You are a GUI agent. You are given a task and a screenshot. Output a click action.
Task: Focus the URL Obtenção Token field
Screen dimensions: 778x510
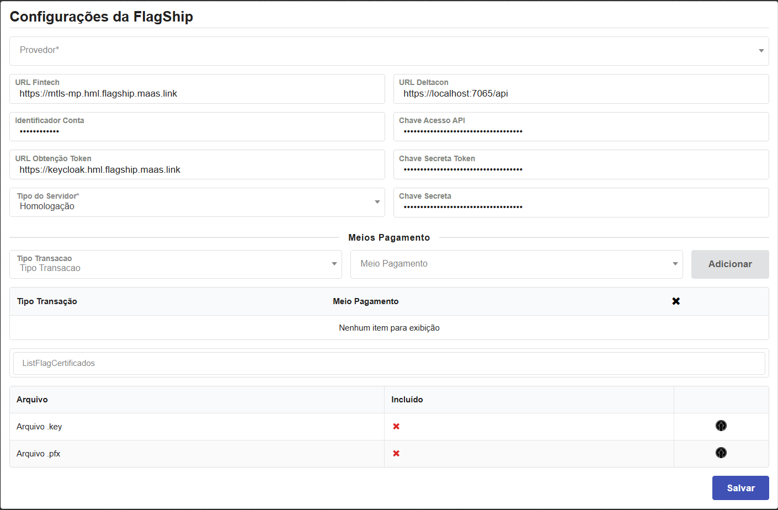pos(198,170)
